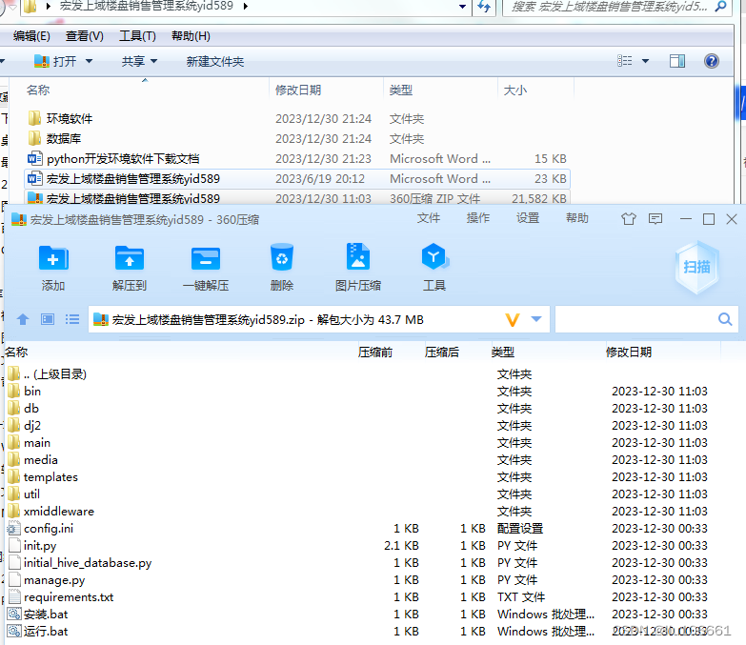746x645 pixels.
Task: Open the skin (shirt) icon in title bar
Action: point(629,219)
